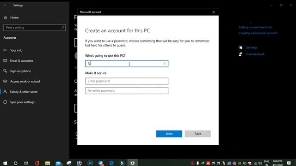The height and width of the screenshot is (166, 296).
Task: Open the Action Center notifications icon
Action: pos(289,163)
